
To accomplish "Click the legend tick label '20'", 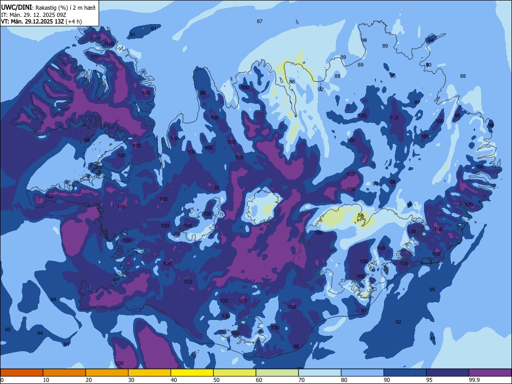I will click(x=89, y=380).
